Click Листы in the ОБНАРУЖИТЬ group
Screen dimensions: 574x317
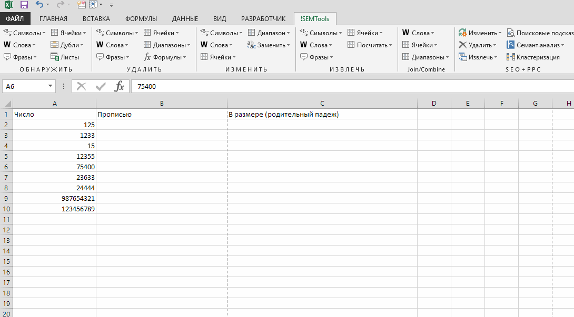pos(65,57)
